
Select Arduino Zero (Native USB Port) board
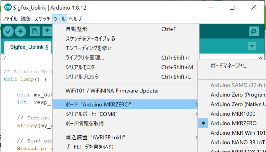pos(232,104)
